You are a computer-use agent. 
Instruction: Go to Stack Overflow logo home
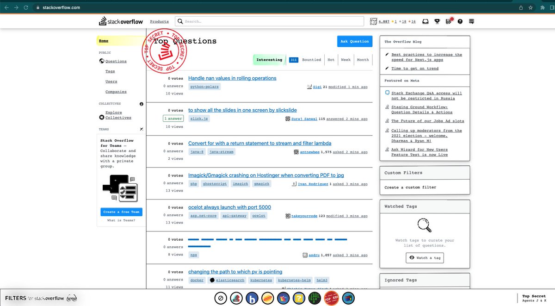[x=121, y=21]
